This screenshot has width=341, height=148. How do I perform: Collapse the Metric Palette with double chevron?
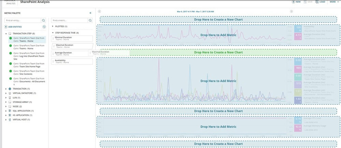[91, 13]
